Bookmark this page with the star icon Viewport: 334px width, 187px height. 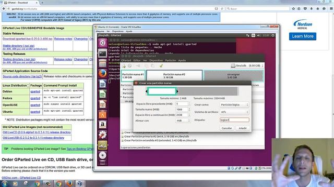click(x=293, y=9)
